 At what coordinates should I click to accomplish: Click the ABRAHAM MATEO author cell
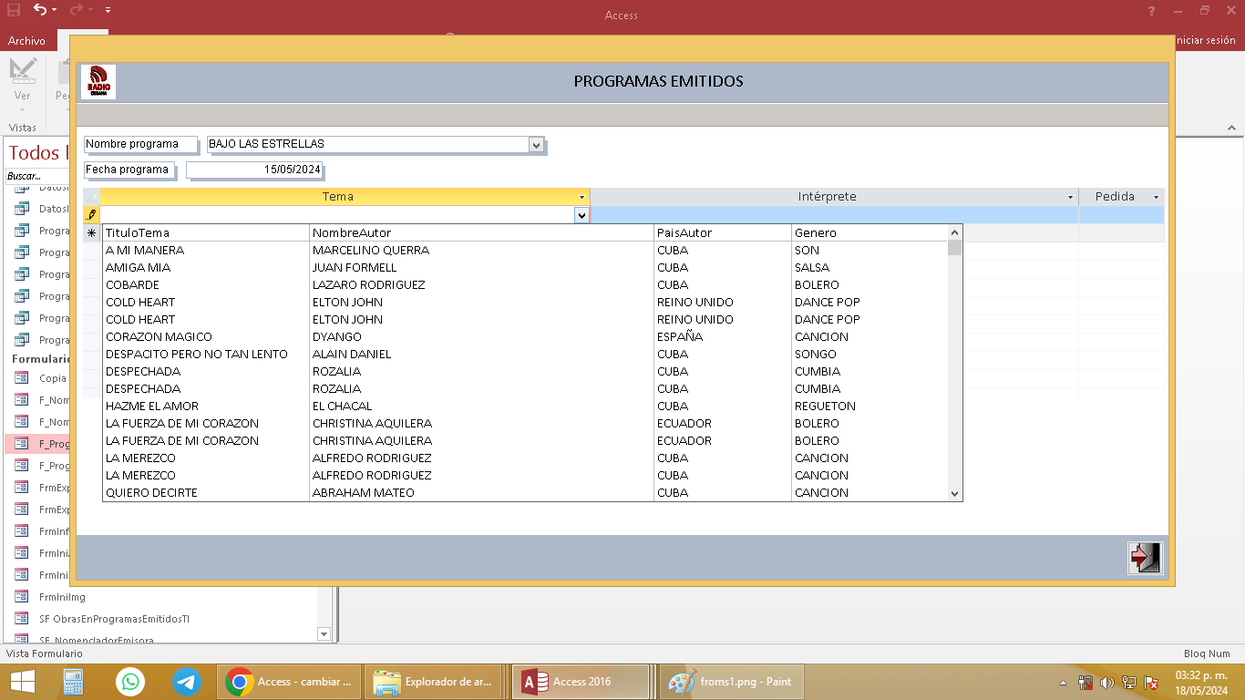point(364,493)
